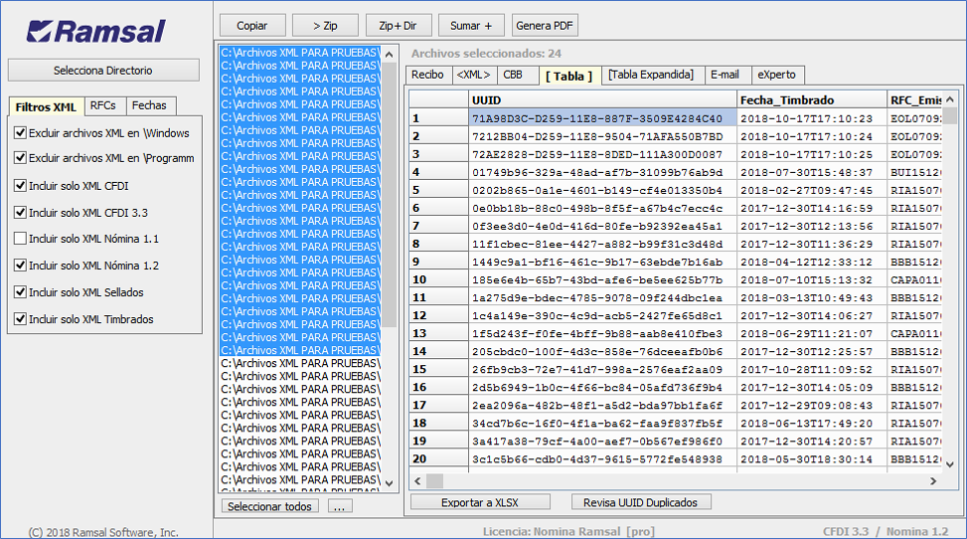Toggle Excluir archivos XML en \Programm checkbox

(20, 158)
